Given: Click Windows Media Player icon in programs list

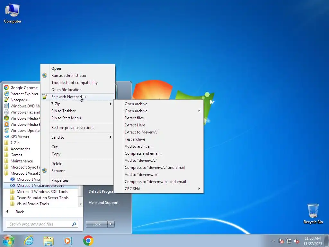Looking at the screenshot, I should [6, 124].
